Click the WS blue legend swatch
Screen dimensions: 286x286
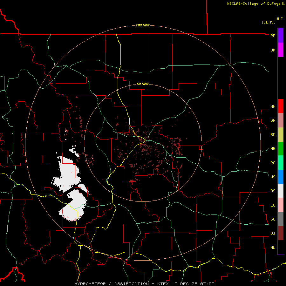click(281, 177)
